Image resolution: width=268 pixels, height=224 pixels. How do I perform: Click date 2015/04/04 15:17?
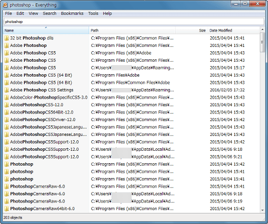pyautogui.click(x=227, y=67)
